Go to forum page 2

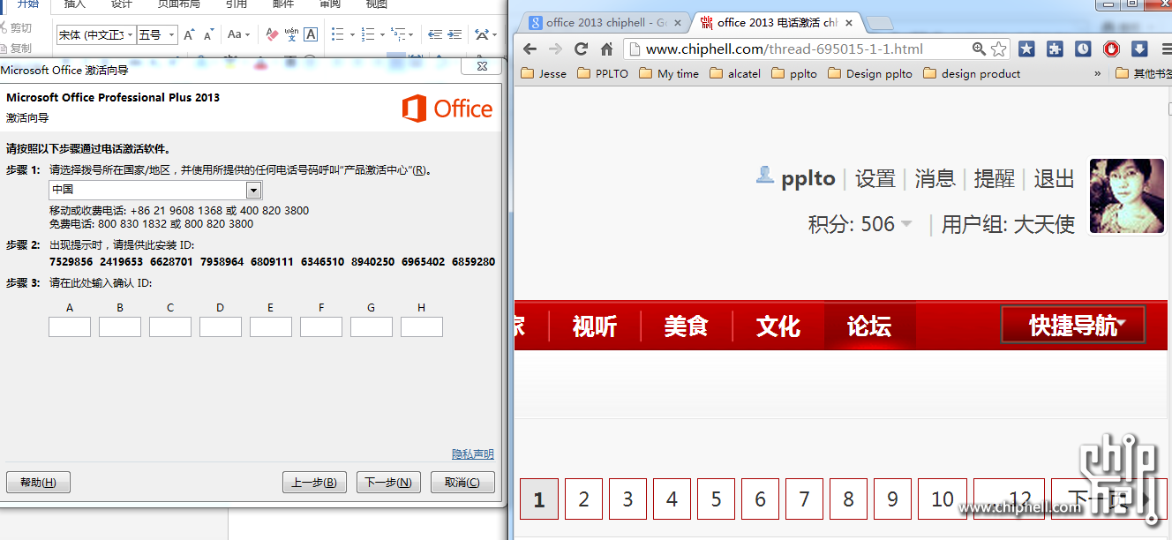click(x=583, y=499)
